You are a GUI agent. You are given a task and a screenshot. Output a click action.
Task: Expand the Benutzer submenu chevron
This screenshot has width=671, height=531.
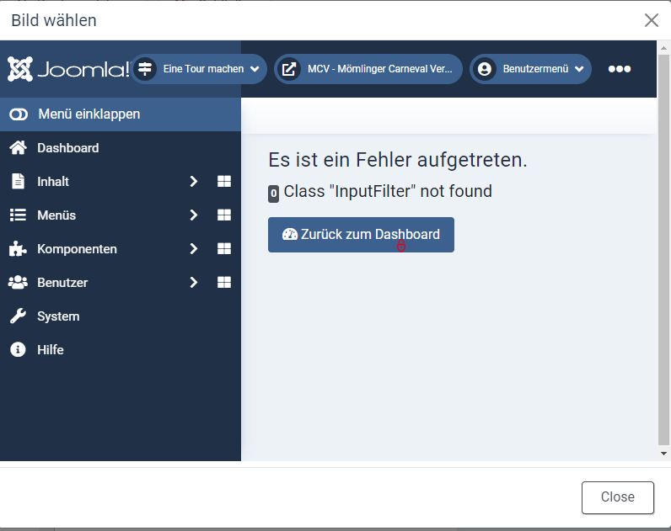pyautogui.click(x=193, y=283)
